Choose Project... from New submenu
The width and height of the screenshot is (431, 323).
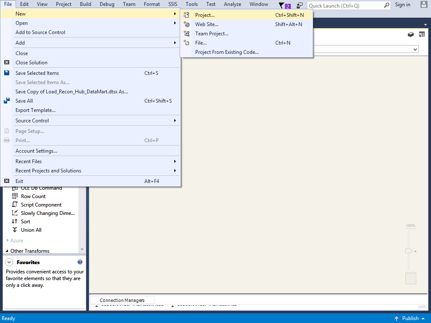pyautogui.click(x=247, y=15)
